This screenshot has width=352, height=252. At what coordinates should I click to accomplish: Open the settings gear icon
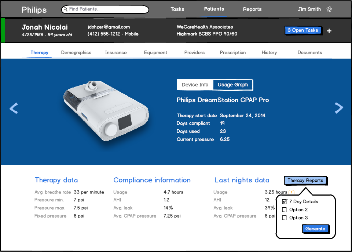click(x=329, y=9)
